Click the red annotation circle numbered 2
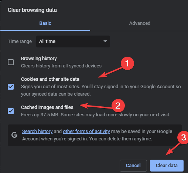Viewport: 188px width, 173px height. (118, 106)
